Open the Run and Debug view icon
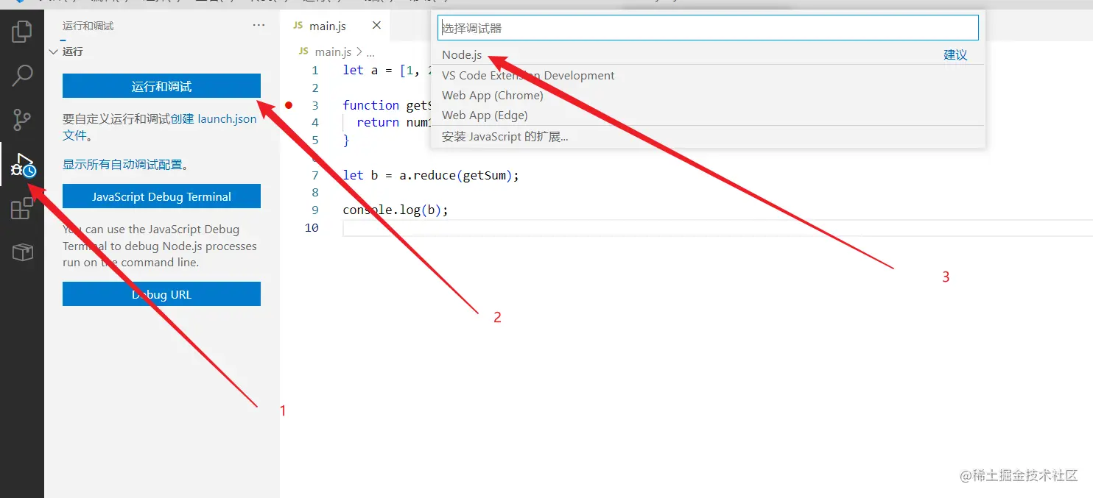This screenshot has height=498, width=1093. [22, 164]
